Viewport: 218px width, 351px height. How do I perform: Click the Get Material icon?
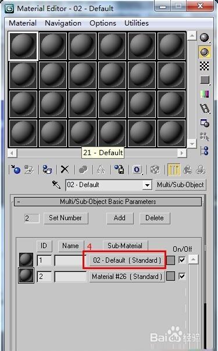click(x=15, y=170)
